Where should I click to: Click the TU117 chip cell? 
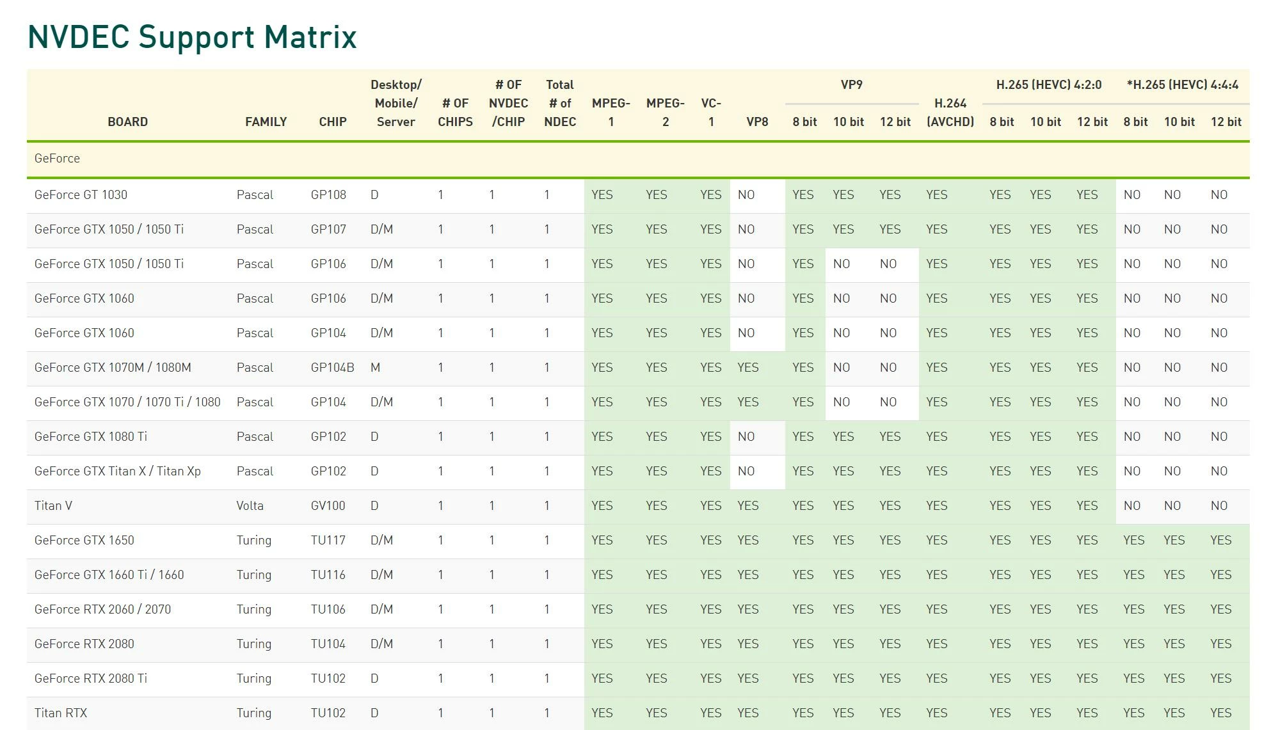click(328, 540)
